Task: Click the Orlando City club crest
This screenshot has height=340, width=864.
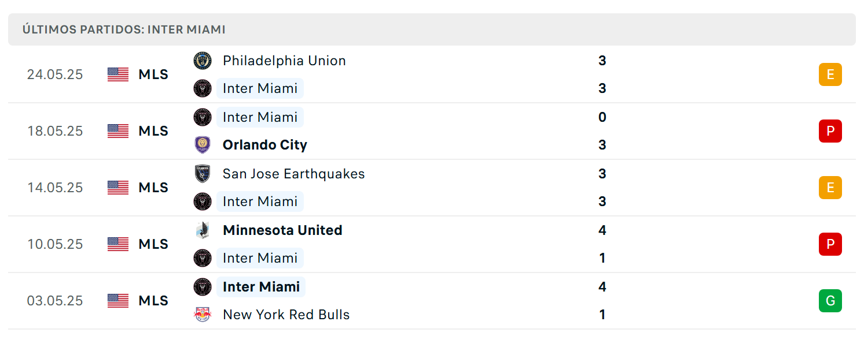Action: point(203,145)
